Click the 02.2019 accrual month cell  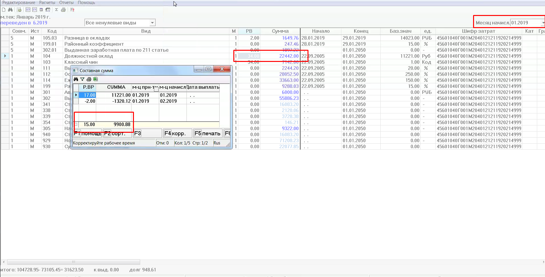173,101
